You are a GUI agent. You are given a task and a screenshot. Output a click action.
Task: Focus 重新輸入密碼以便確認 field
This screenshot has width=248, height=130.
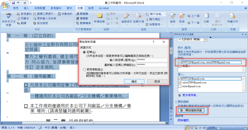click(x=152, y=65)
